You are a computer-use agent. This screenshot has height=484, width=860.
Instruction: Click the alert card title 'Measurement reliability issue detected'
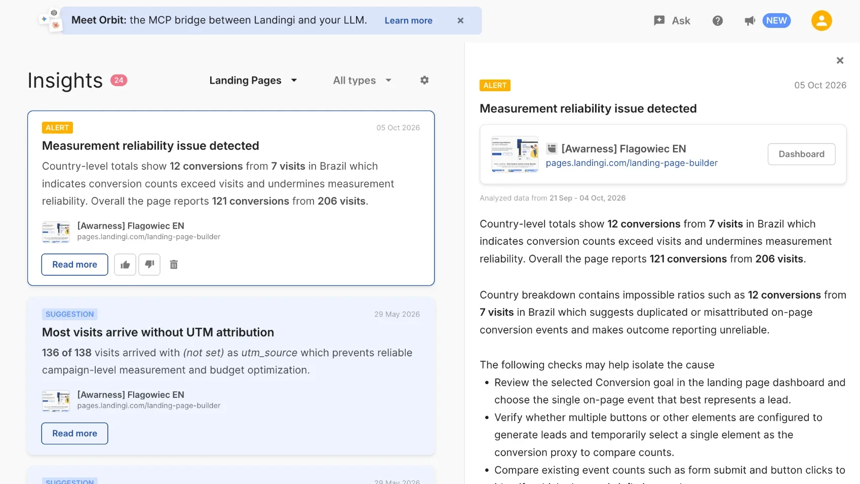click(x=150, y=146)
